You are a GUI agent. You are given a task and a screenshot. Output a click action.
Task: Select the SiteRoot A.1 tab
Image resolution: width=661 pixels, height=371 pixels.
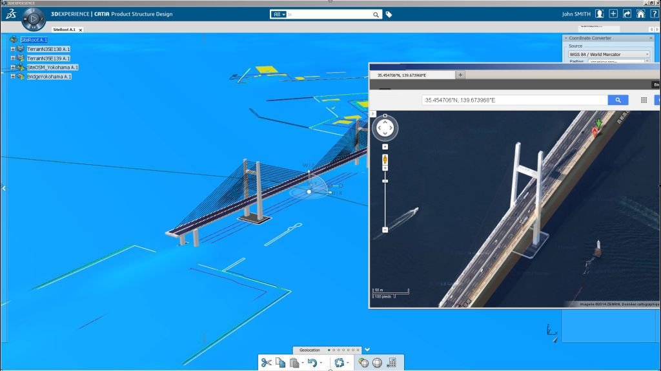(x=64, y=30)
